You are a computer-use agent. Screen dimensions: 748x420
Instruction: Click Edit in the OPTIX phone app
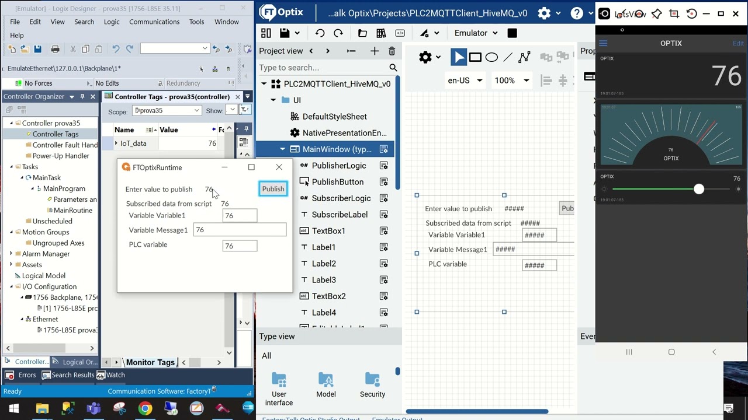[738, 43]
